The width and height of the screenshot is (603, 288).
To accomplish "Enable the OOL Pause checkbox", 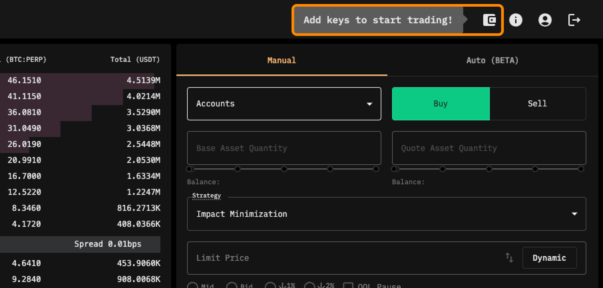I will point(348,285).
